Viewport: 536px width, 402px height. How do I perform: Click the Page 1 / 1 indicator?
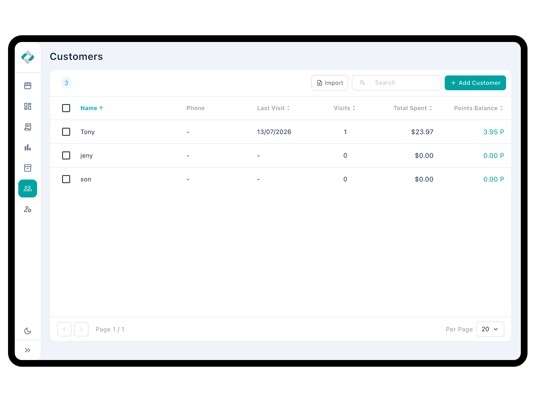point(110,329)
